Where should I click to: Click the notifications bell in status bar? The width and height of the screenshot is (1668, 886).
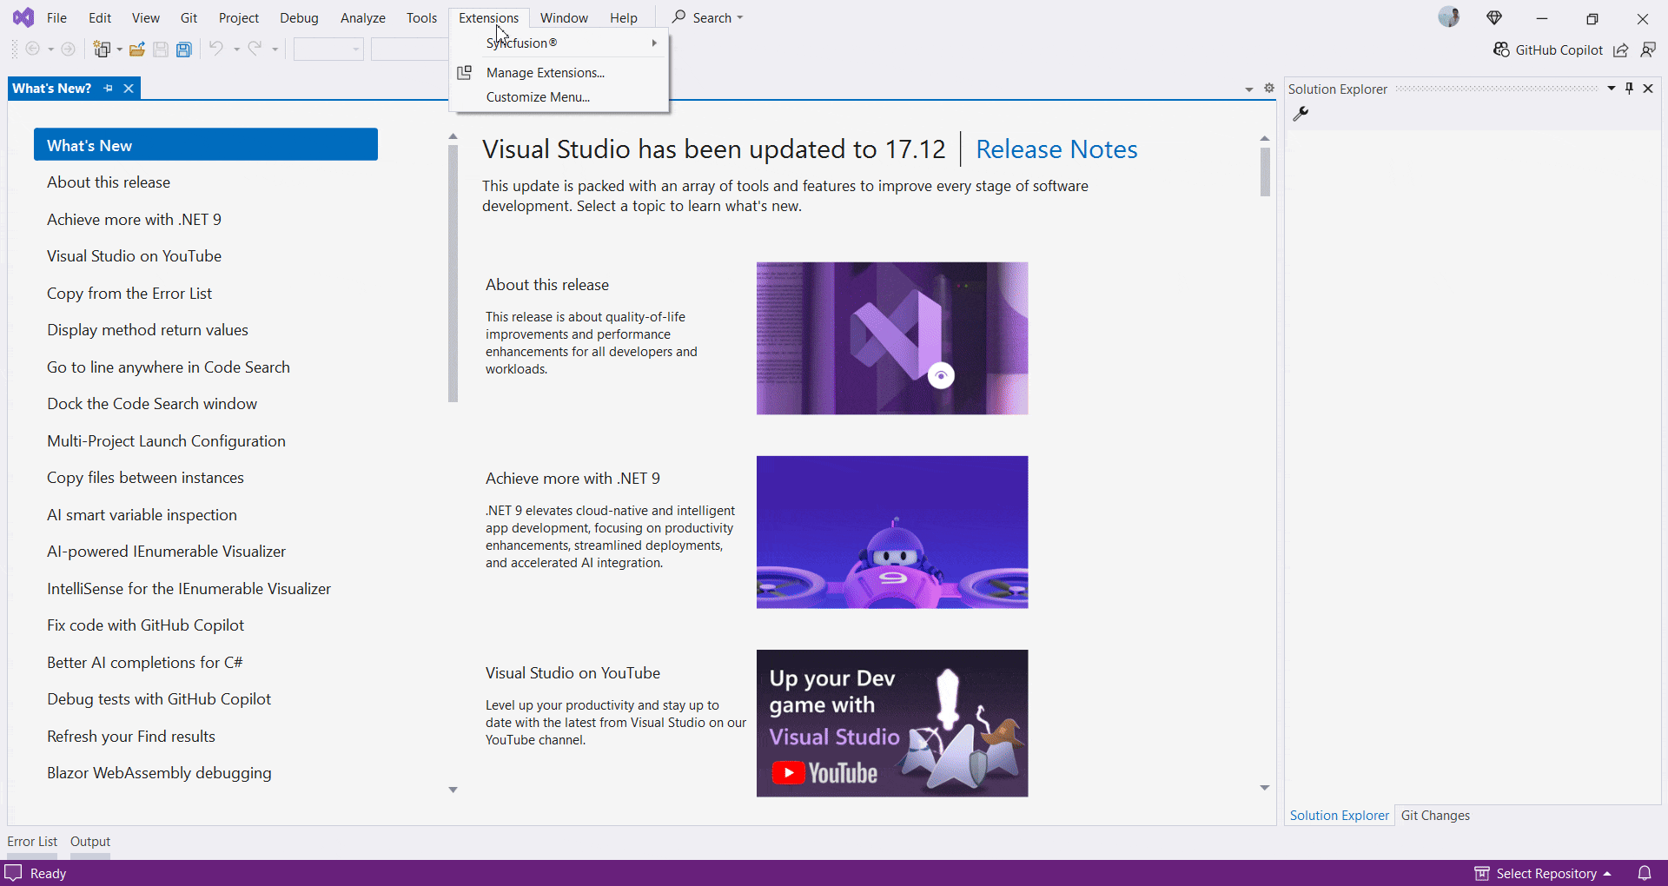[x=1645, y=873]
